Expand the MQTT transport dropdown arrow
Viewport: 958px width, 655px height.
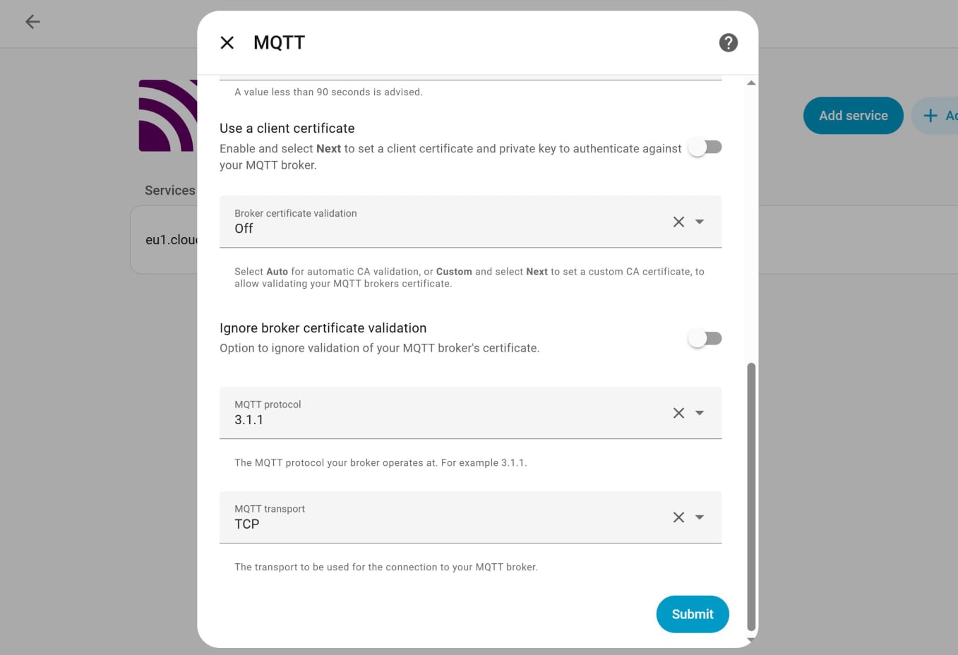700,517
